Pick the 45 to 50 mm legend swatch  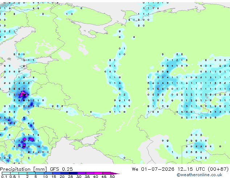coord(107,173)
